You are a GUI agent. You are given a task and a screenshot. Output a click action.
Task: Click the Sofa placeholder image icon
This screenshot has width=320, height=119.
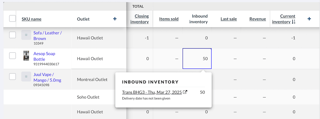[x=26, y=35]
